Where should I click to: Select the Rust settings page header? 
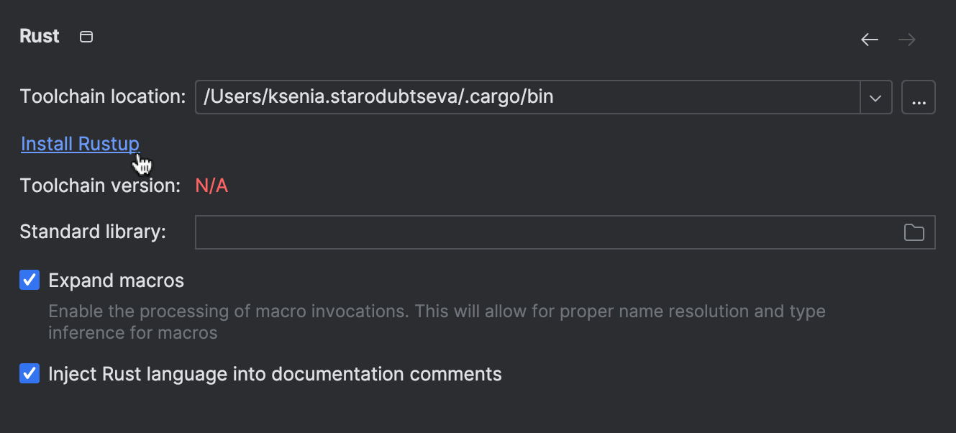pos(39,35)
